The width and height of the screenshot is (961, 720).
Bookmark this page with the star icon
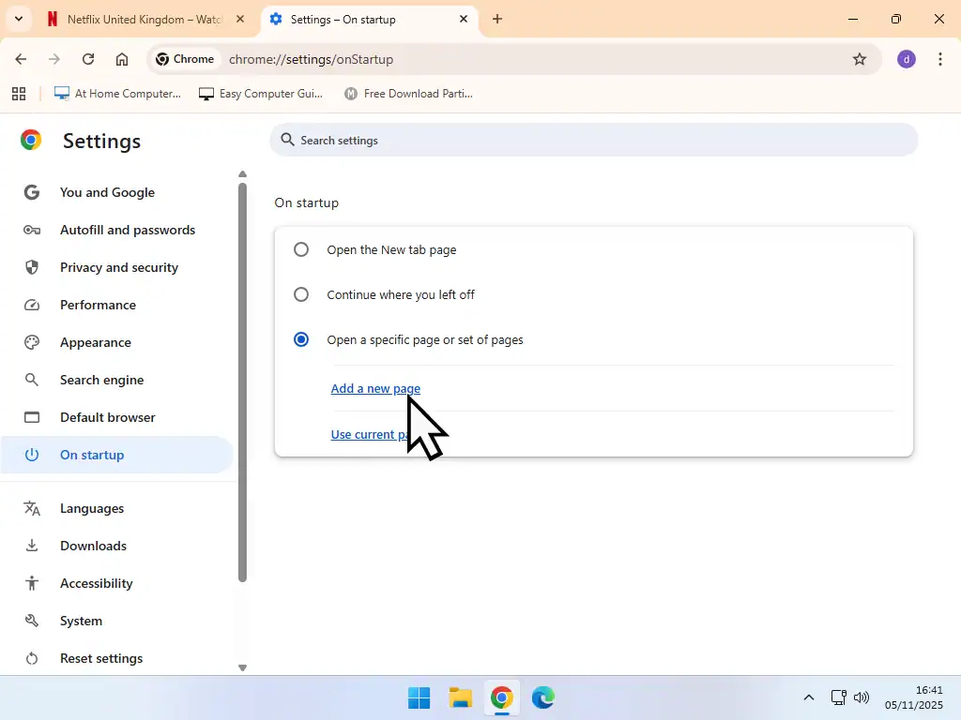pyautogui.click(x=860, y=59)
